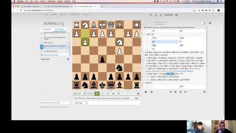This screenshot has height=133, width=236.
Task: Click the white pawn on the highlighted square
Action: 85,42
